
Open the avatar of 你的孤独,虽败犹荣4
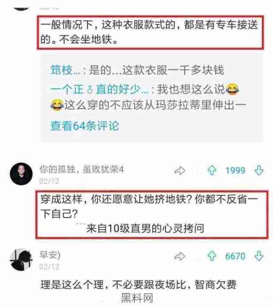point(21,174)
